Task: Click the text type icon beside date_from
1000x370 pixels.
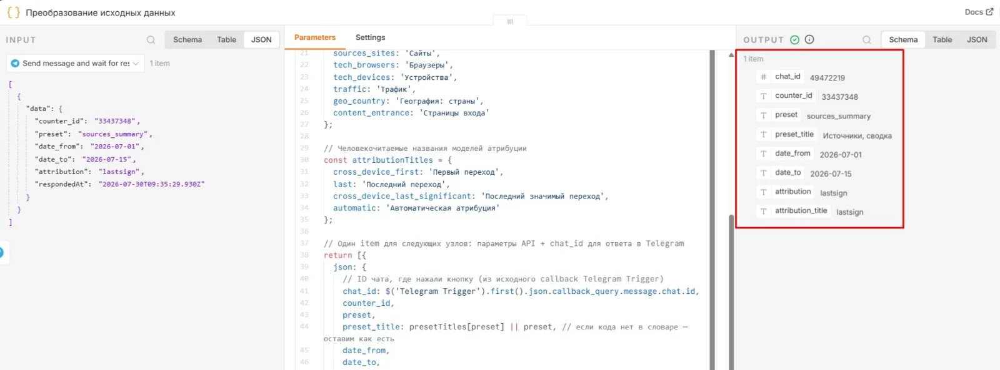Action: (763, 154)
